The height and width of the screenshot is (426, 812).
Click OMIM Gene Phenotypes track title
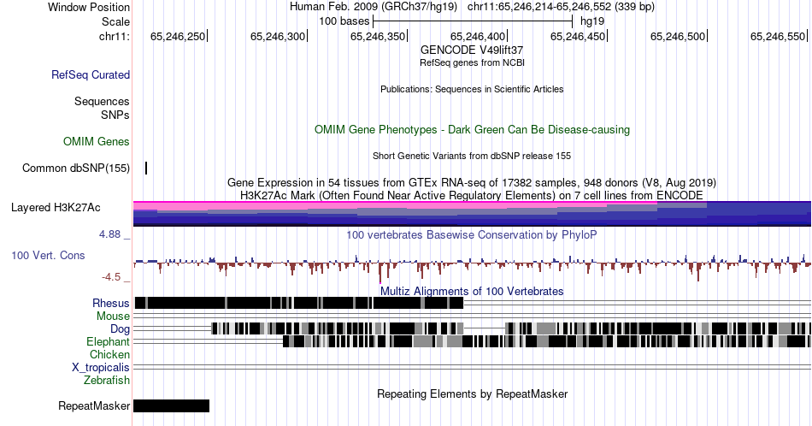(472, 129)
